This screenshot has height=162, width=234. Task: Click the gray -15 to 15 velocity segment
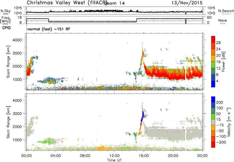click(213, 122)
